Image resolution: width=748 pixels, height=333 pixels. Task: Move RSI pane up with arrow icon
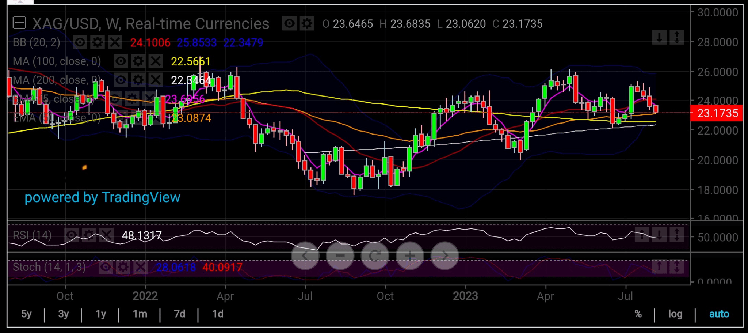[x=642, y=235]
